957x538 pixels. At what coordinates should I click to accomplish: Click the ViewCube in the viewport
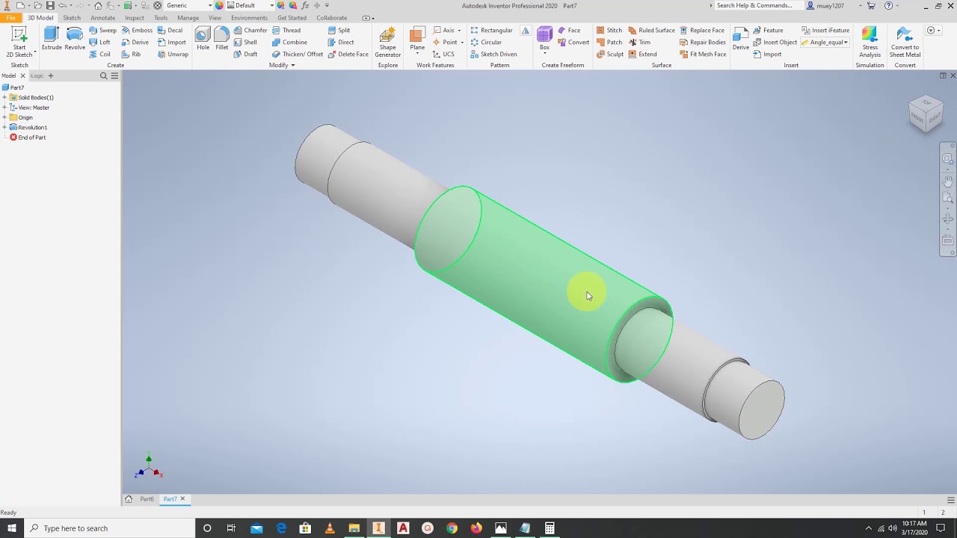point(926,114)
